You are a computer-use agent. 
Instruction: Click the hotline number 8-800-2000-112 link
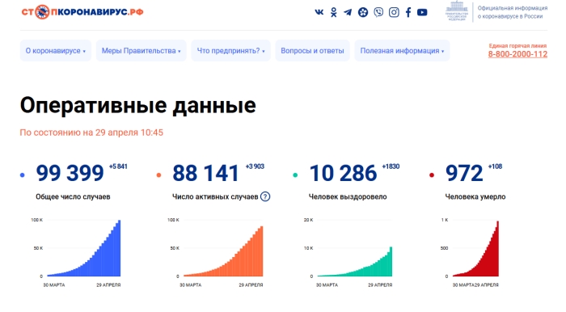coord(517,54)
